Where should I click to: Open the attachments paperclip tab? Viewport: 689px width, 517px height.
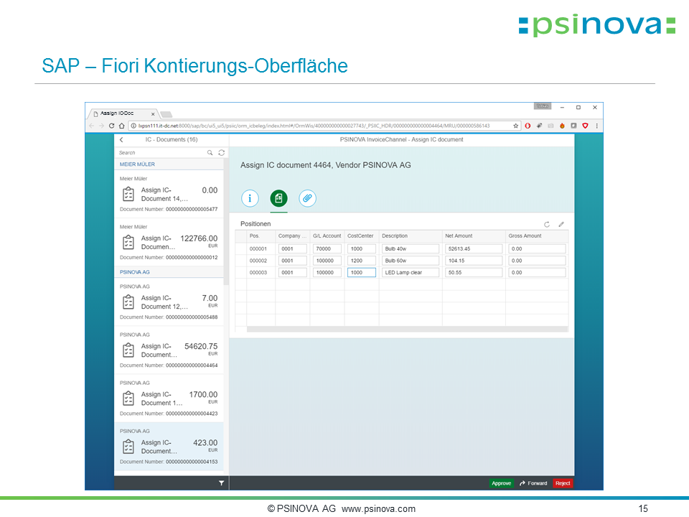coord(307,198)
